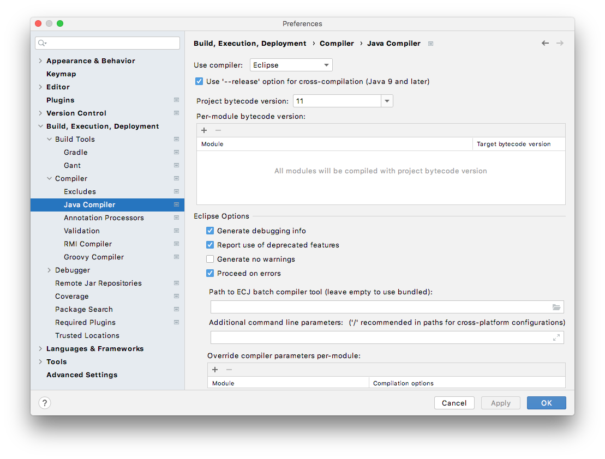
Task: Click the Compiler breadcrumb link
Action: click(337, 44)
